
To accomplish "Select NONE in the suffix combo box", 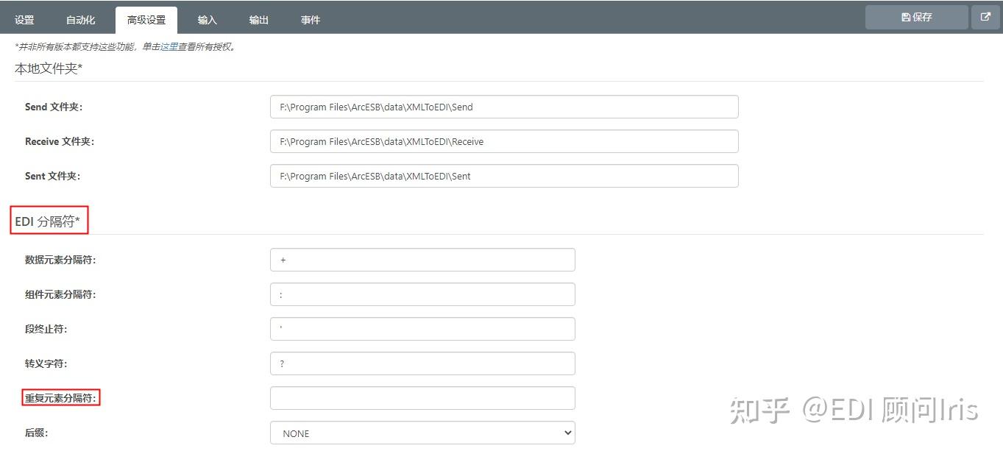I will pyautogui.click(x=422, y=433).
